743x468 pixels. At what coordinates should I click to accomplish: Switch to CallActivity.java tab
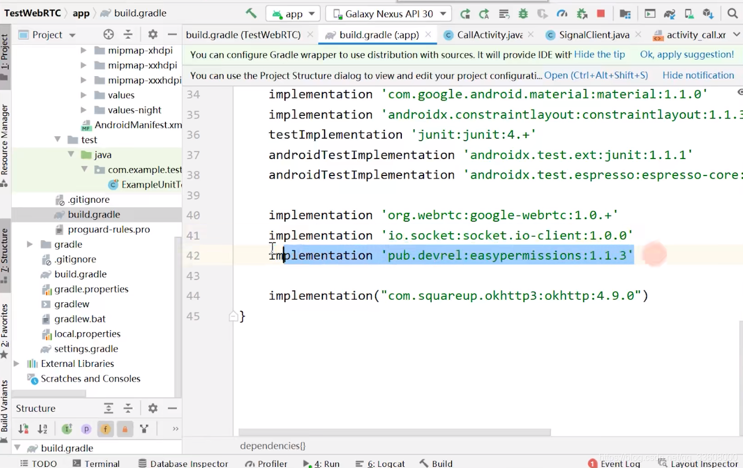(489, 35)
